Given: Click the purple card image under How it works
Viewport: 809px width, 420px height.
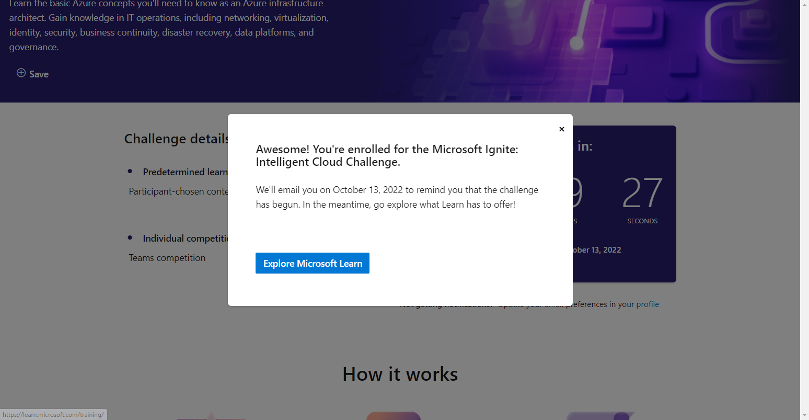Looking at the screenshot, I should coord(600,416).
